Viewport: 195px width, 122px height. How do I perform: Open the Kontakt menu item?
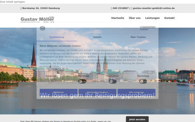170,18
